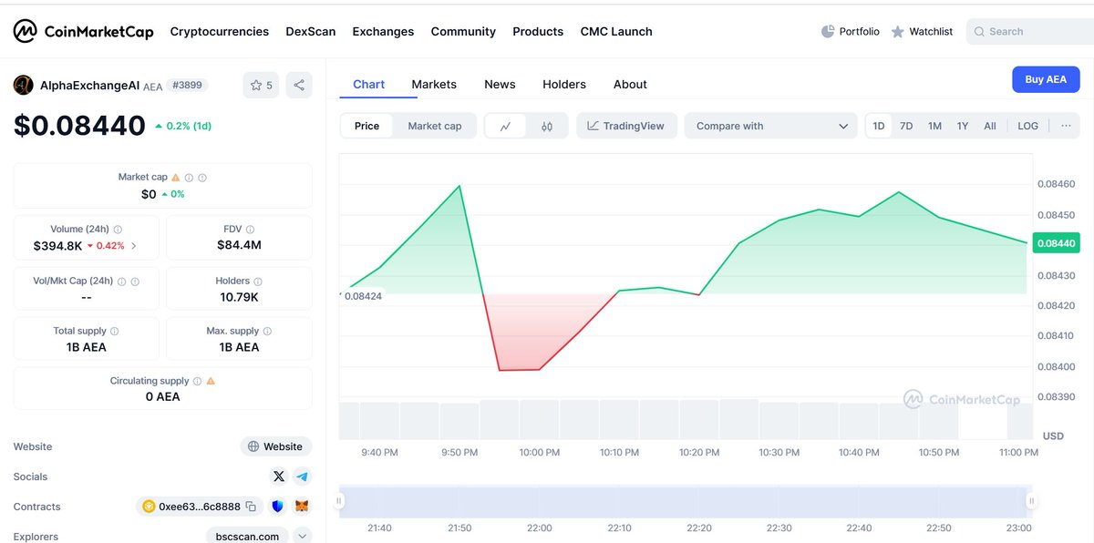Viewport: 1094px width, 543px height.
Task: Open chart more options ellipsis
Action: click(1066, 126)
